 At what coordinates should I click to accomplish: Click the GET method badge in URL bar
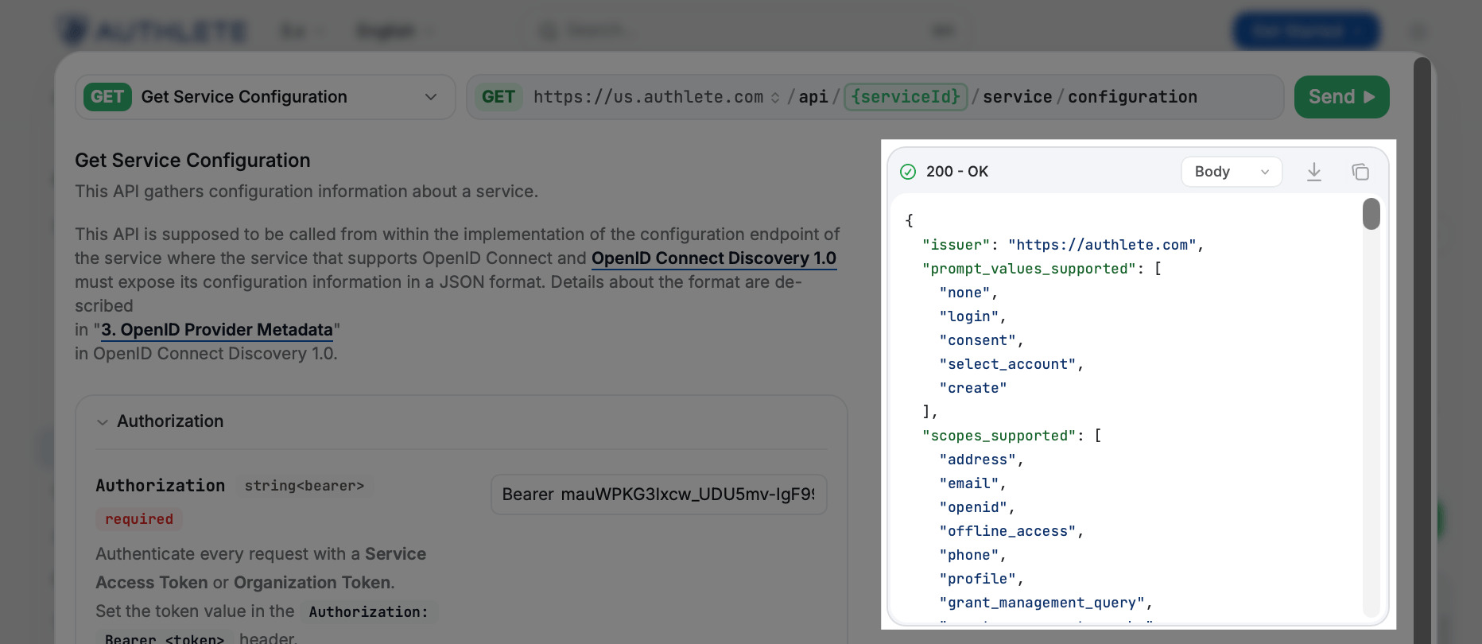point(499,97)
